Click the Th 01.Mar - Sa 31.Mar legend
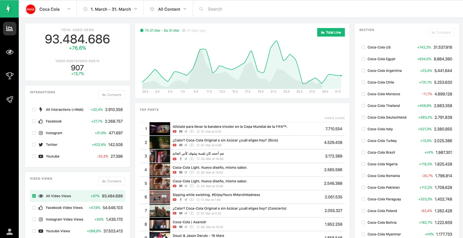This screenshot has width=463, height=238. 160,30
